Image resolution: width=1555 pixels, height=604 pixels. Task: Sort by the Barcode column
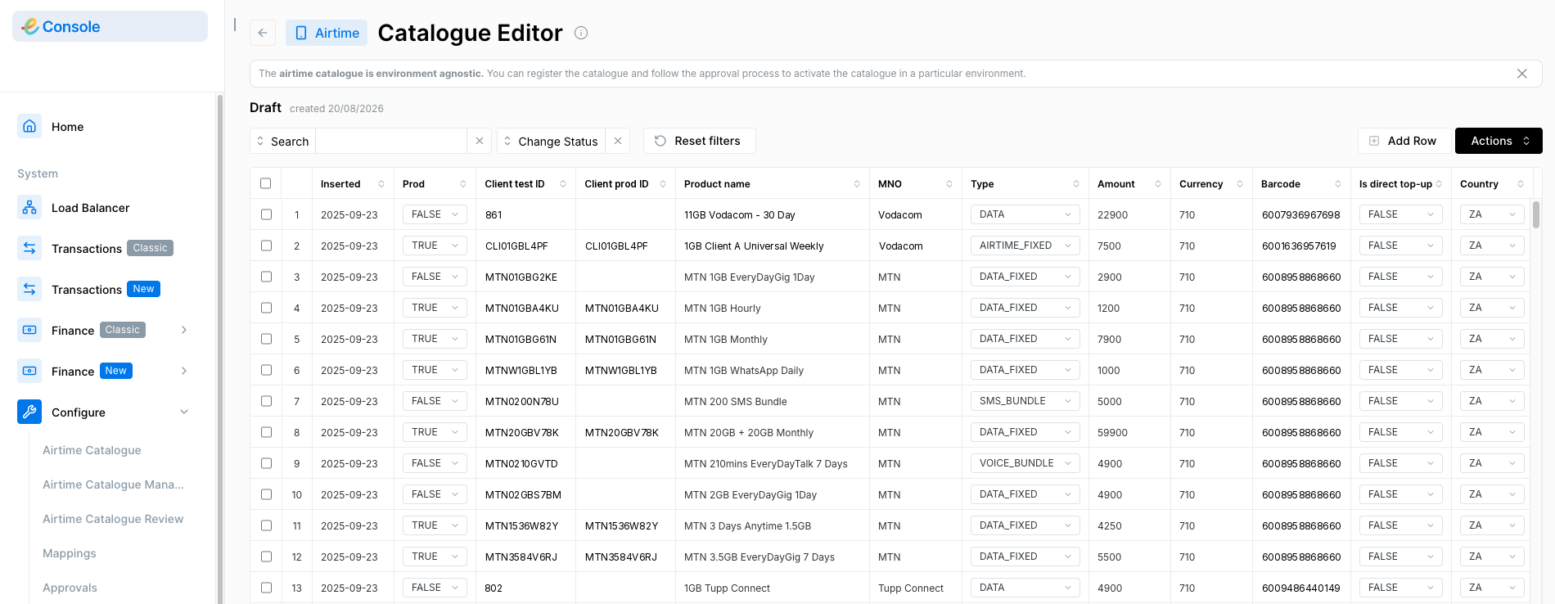1338,184
